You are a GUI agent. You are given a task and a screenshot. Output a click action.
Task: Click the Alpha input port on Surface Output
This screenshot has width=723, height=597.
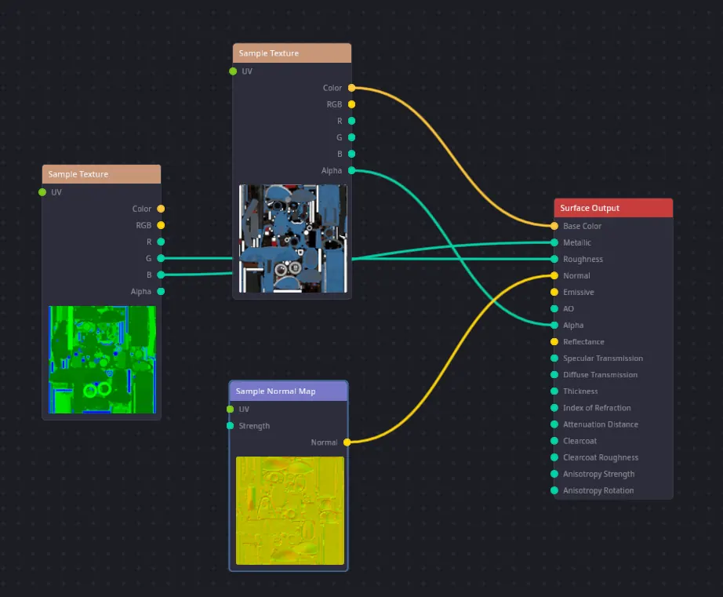(x=554, y=326)
